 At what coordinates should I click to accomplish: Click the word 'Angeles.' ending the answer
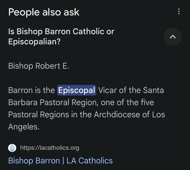pyautogui.click(x=24, y=126)
